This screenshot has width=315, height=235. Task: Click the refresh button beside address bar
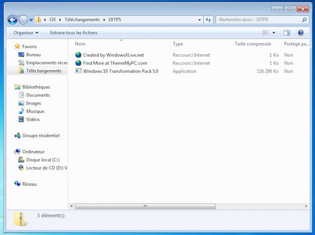[208, 20]
